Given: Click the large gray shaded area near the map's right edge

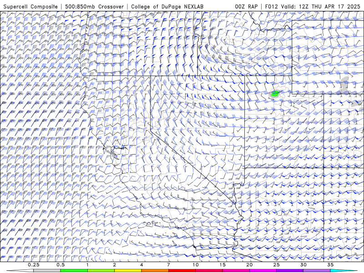Looking at the screenshot, I should [344, 85].
